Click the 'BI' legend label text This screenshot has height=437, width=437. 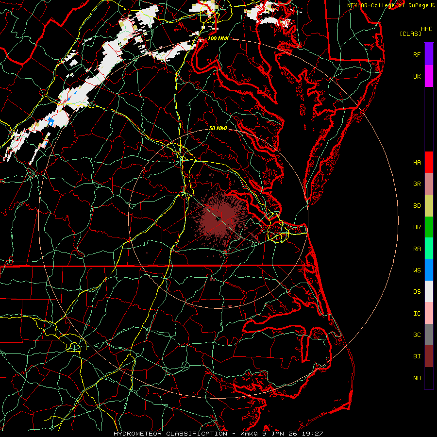(417, 356)
